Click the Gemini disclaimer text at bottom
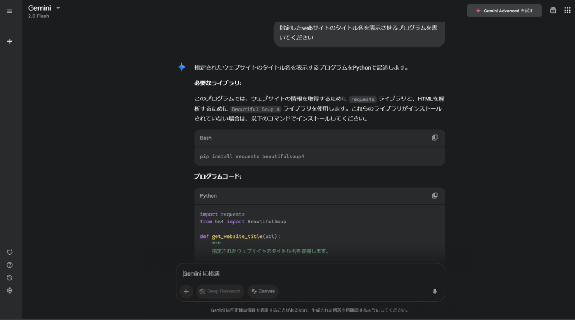575x320 pixels. point(310,310)
